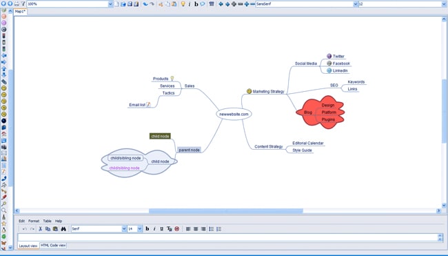Toggle italic in the note editor toolbar
The height and width of the screenshot is (256, 448).
tap(154, 229)
